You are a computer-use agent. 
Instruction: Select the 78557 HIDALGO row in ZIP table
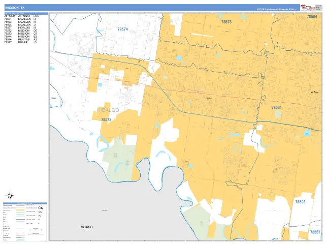(20, 27)
